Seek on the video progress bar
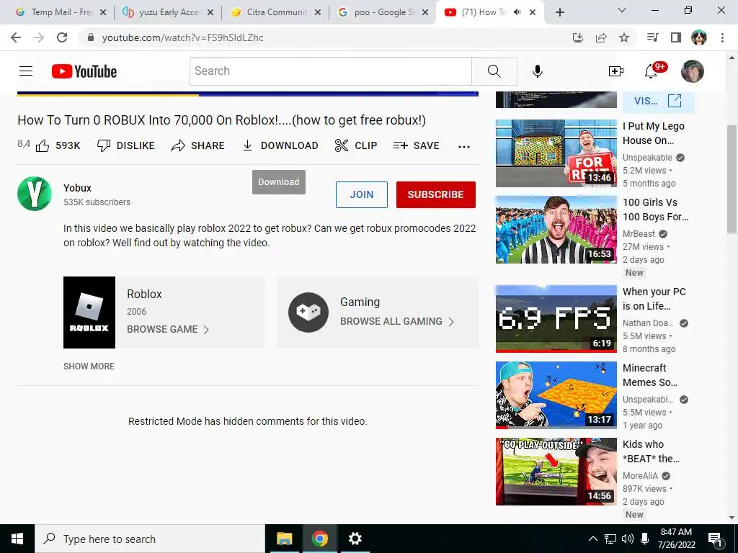This screenshot has width=738, height=553. 248,94
